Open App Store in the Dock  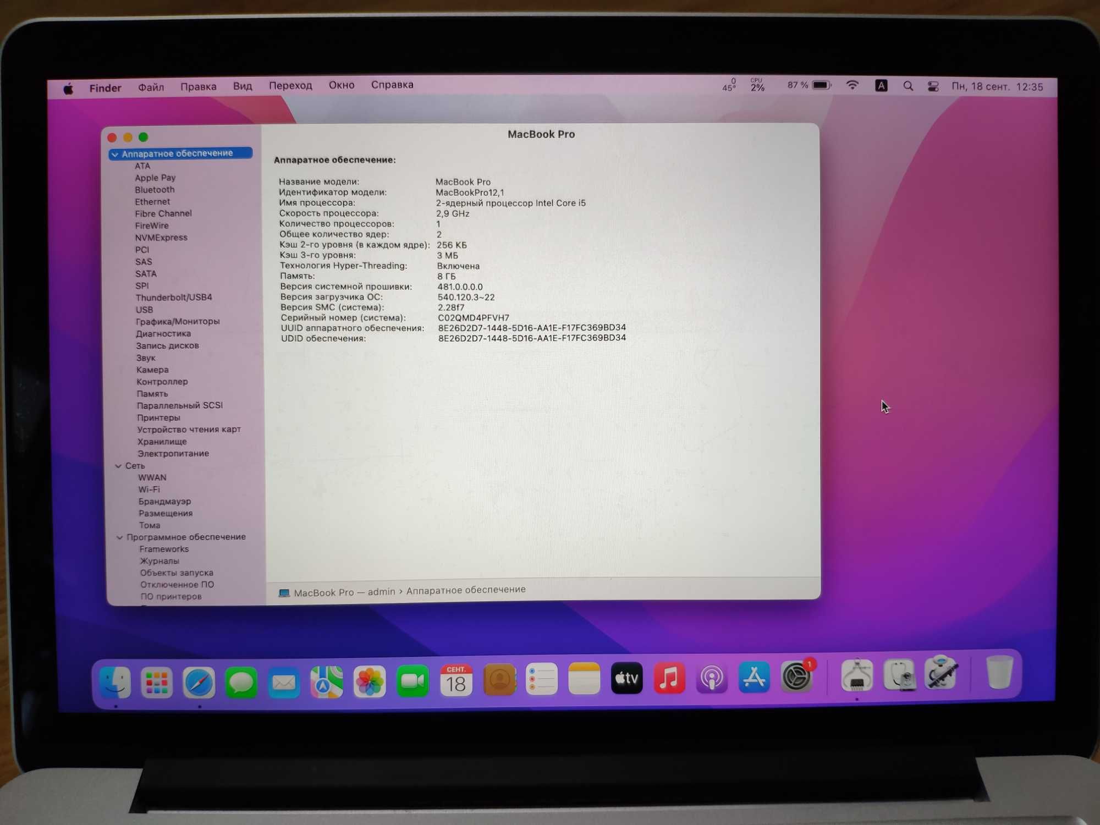tap(754, 676)
